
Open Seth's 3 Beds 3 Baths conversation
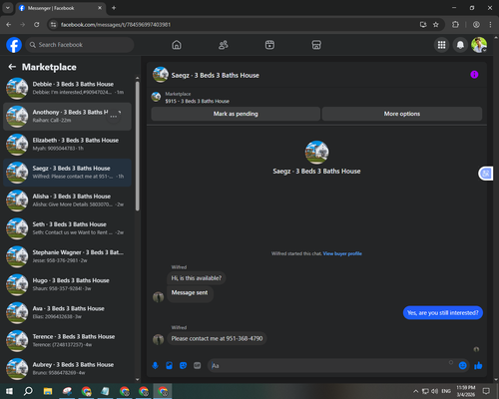pos(67,228)
